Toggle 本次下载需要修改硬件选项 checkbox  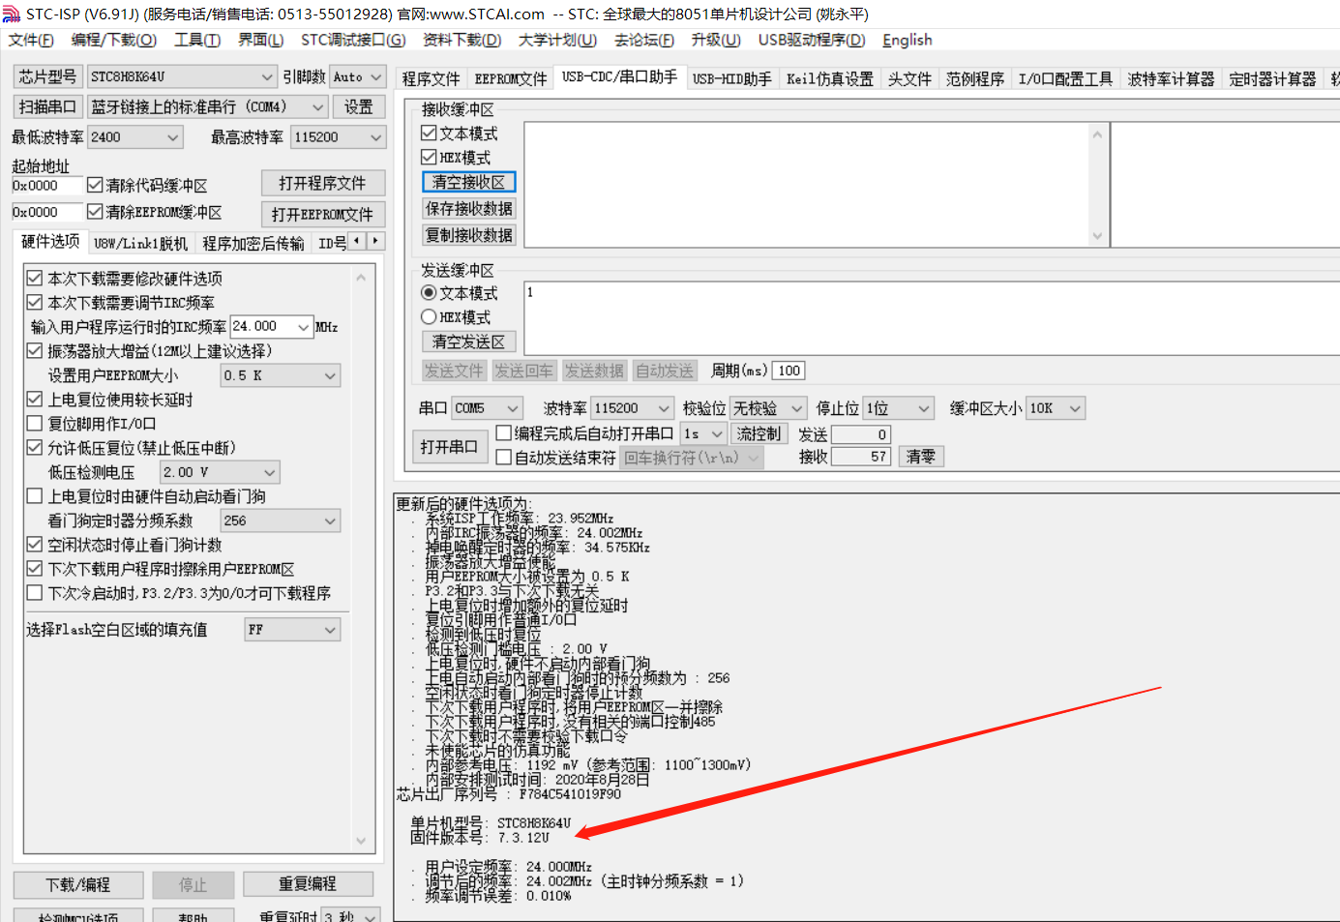click(x=35, y=279)
